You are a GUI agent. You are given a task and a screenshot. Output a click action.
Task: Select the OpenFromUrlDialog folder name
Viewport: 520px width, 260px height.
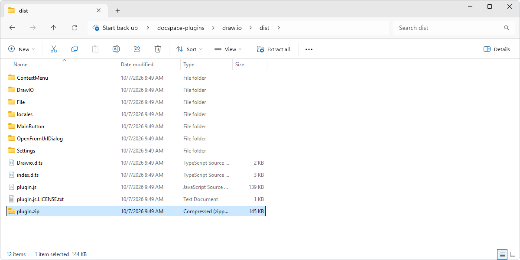click(x=40, y=139)
